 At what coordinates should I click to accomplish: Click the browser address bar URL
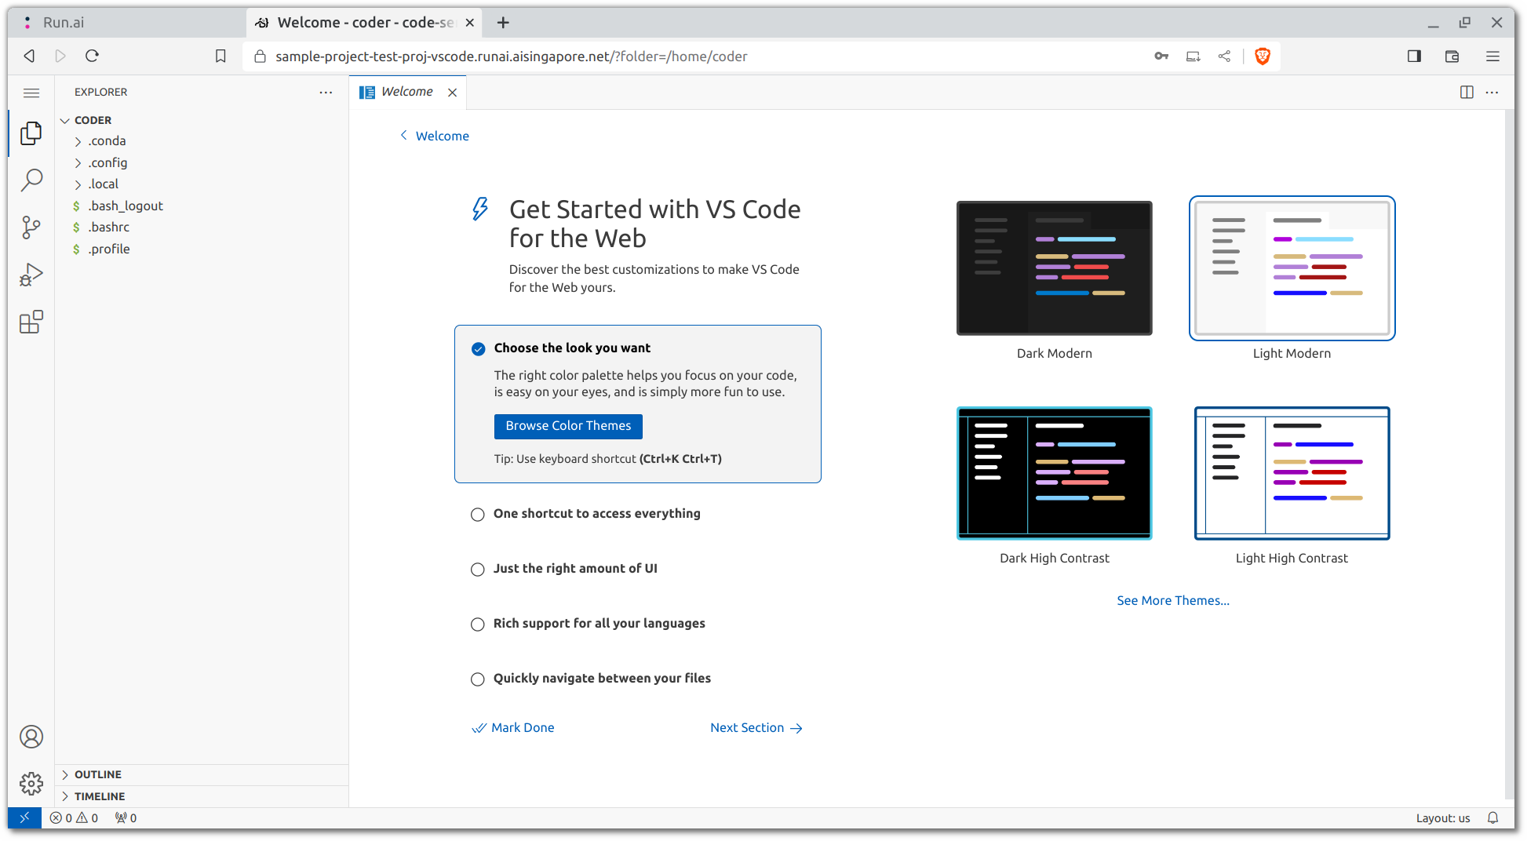tap(512, 56)
